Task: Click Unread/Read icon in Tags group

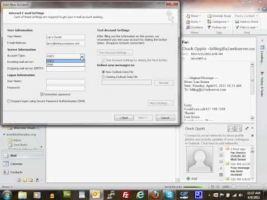Action: [209, 16]
